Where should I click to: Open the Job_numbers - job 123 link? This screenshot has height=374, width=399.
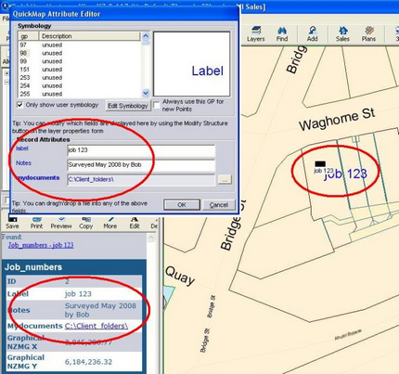coord(41,245)
